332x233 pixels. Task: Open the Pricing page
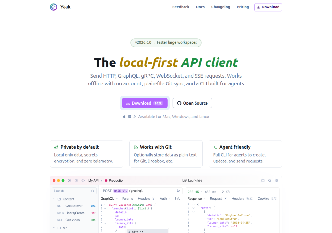(243, 7)
